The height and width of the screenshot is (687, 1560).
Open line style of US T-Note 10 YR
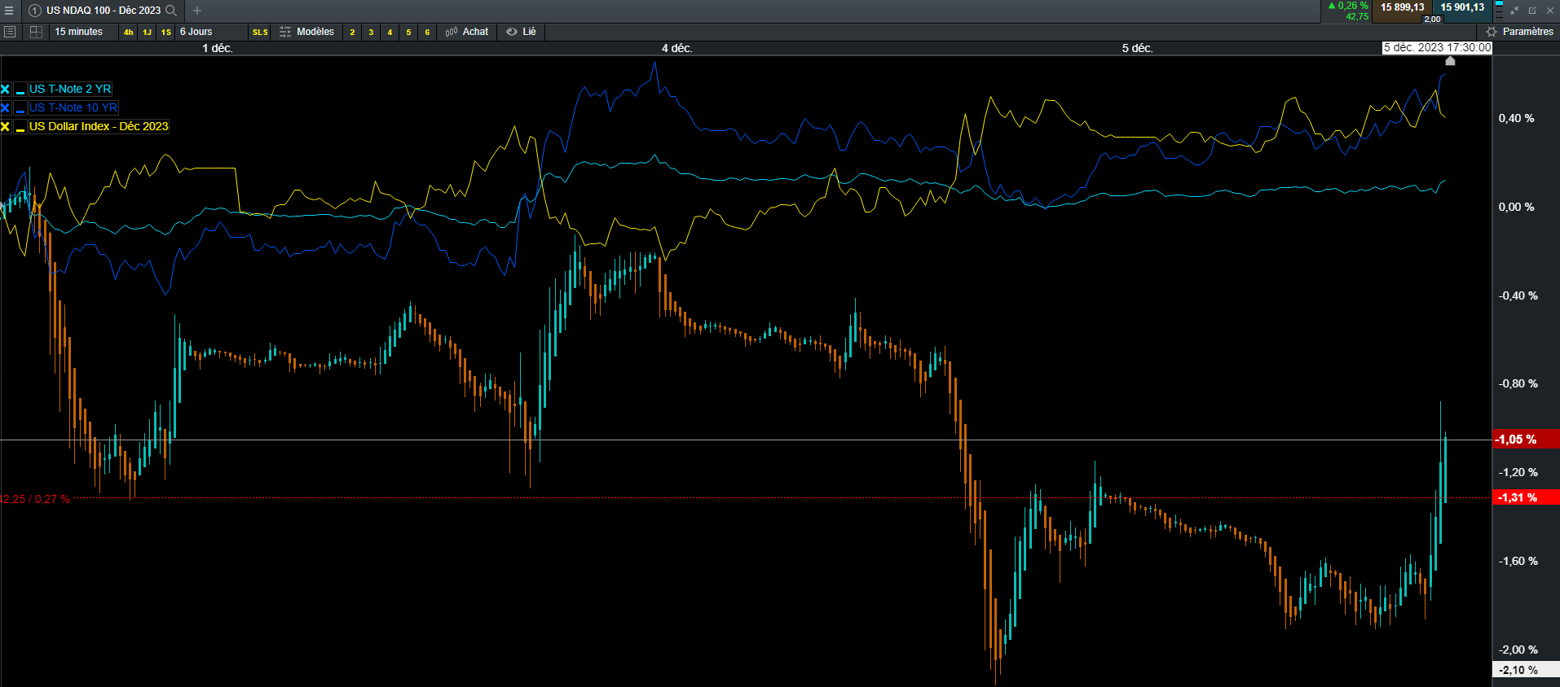(x=20, y=108)
